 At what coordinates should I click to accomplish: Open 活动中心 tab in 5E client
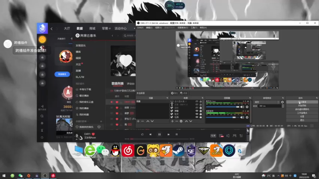pyautogui.click(x=120, y=28)
